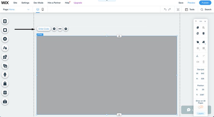214x117 pixels.
Task: Toggle Show on All Pages switch
Action: [x=201, y=107]
